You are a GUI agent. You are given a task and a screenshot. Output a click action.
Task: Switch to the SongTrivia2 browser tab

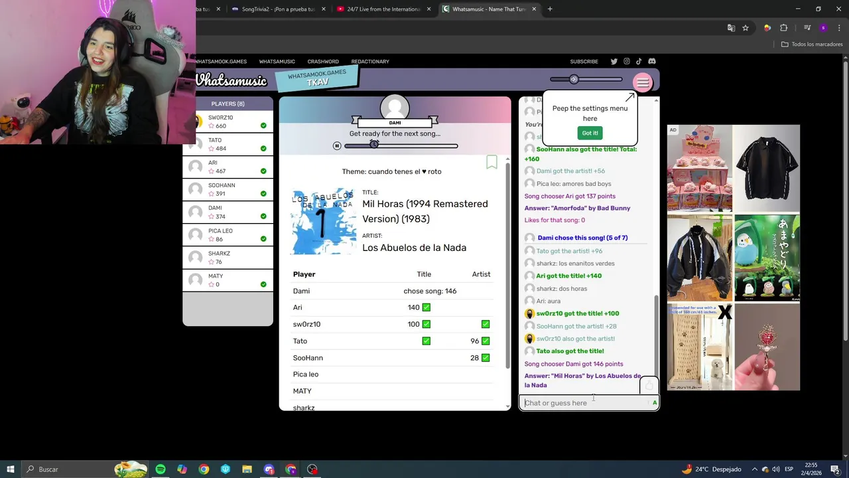click(x=279, y=9)
